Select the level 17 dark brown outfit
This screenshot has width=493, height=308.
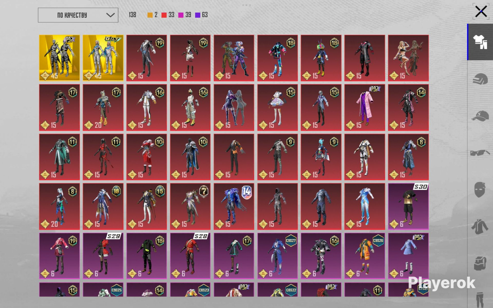click(59, 107)
